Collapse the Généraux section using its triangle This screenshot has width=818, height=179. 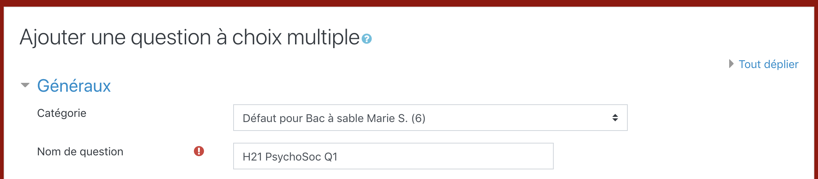click(25, 85)
